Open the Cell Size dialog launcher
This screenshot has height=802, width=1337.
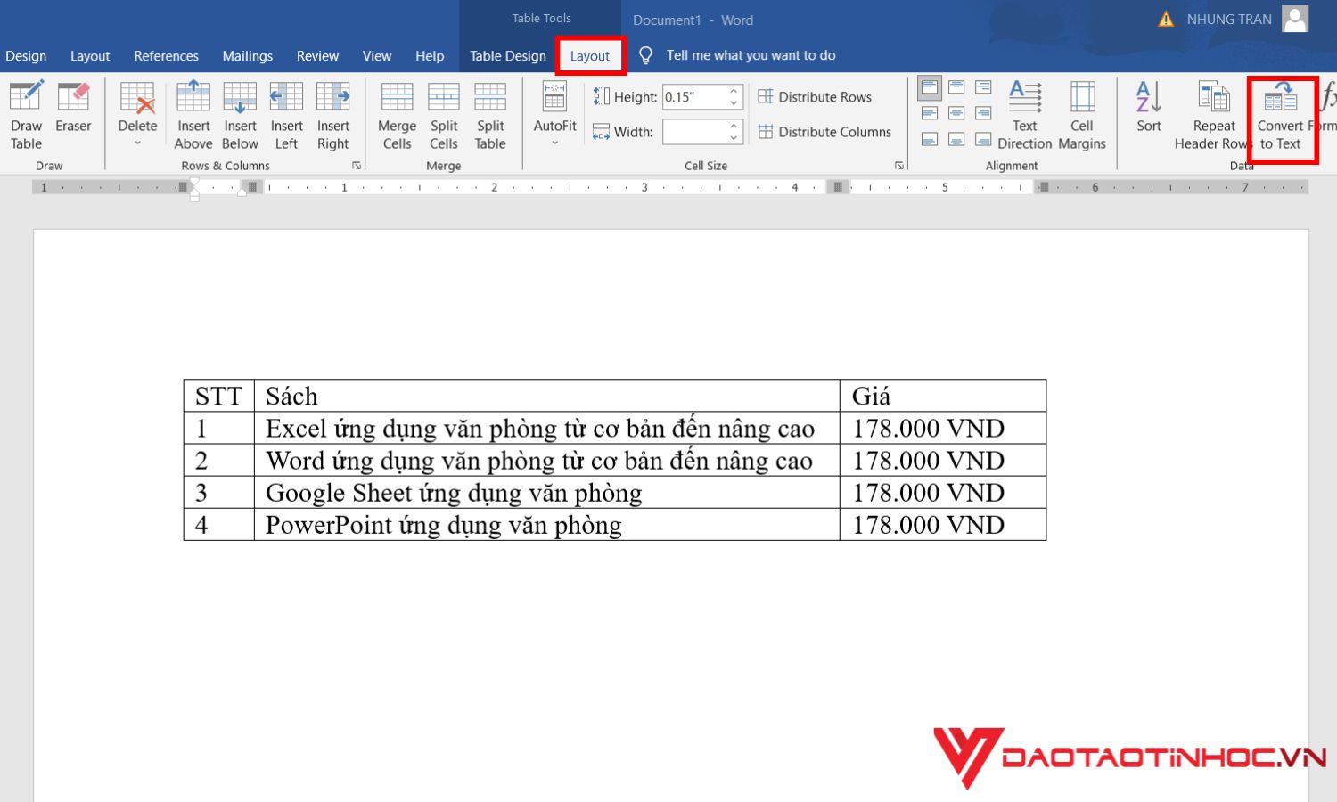(x=899, y=165)
